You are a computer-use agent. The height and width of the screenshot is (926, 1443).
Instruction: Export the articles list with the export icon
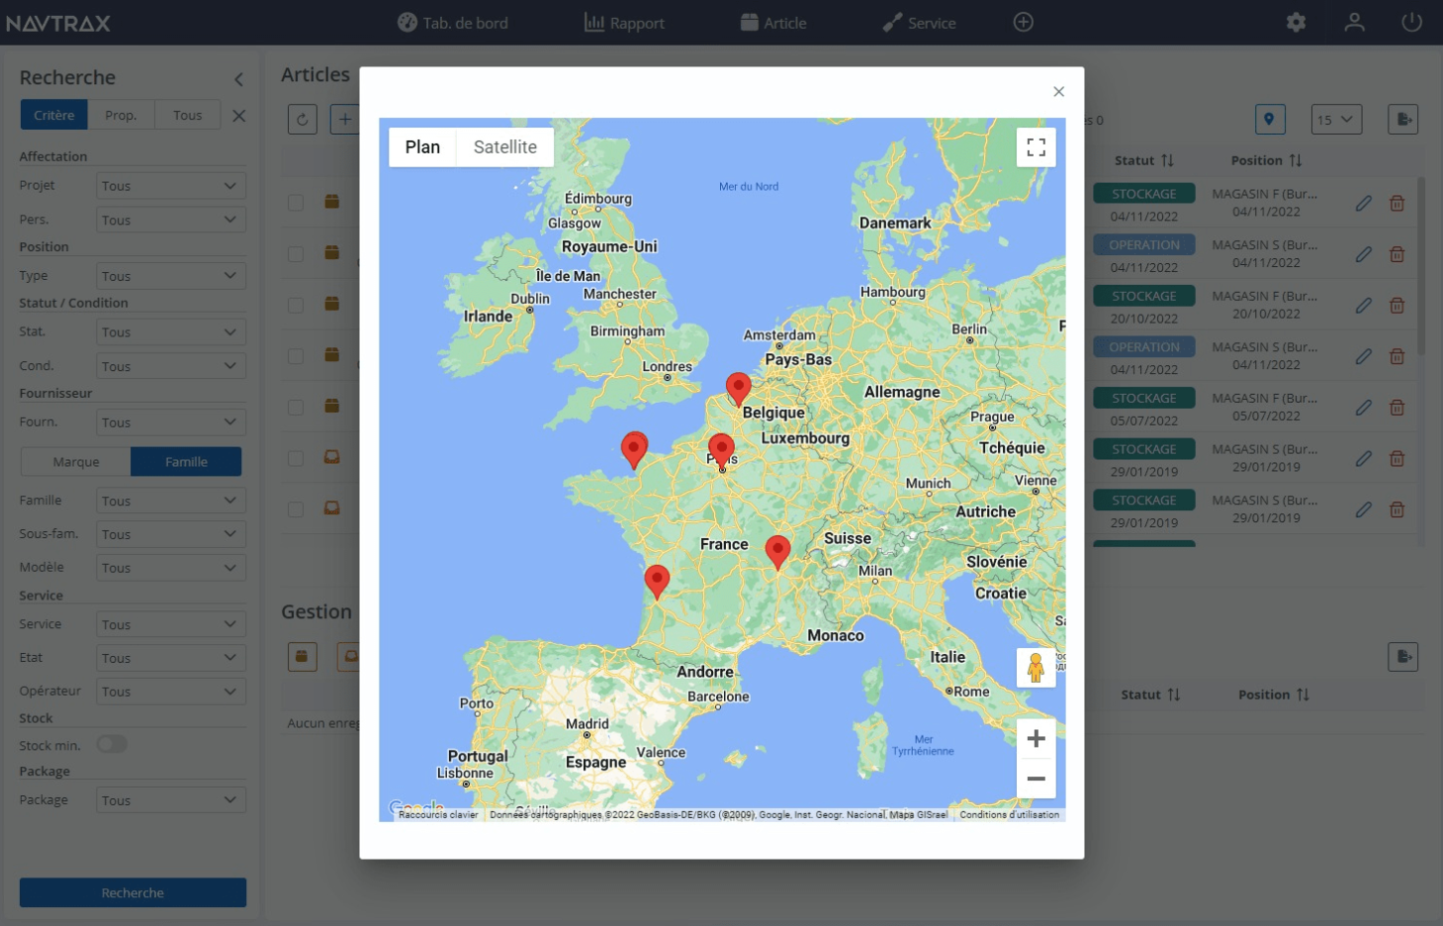1402,118
